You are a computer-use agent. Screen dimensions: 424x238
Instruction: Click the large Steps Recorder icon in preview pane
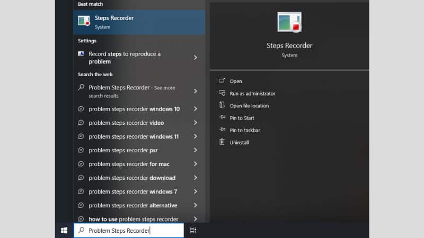(x=289, y=22)
